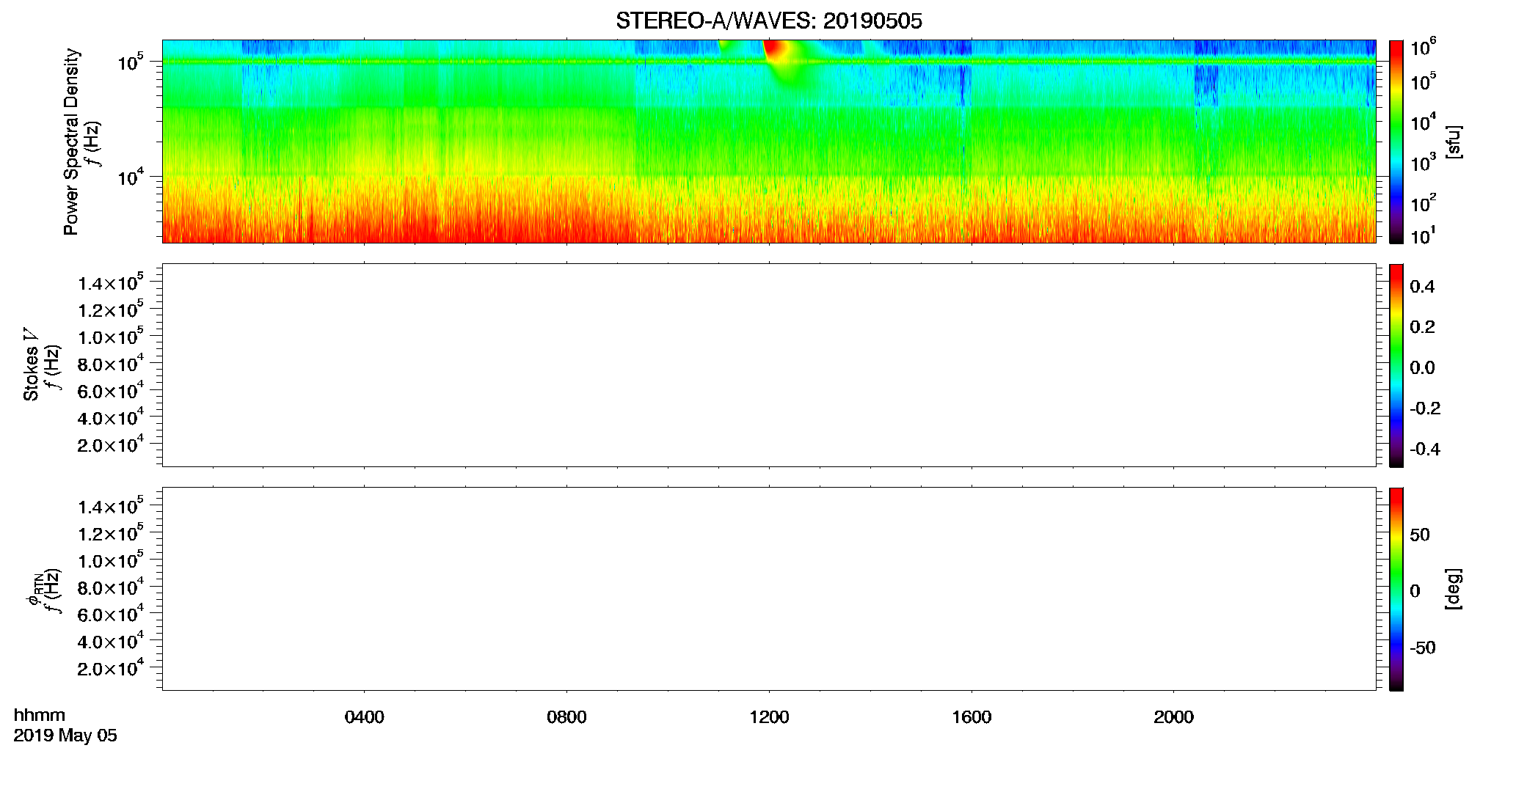Click the 0400 time axis label

coord(364,717)
